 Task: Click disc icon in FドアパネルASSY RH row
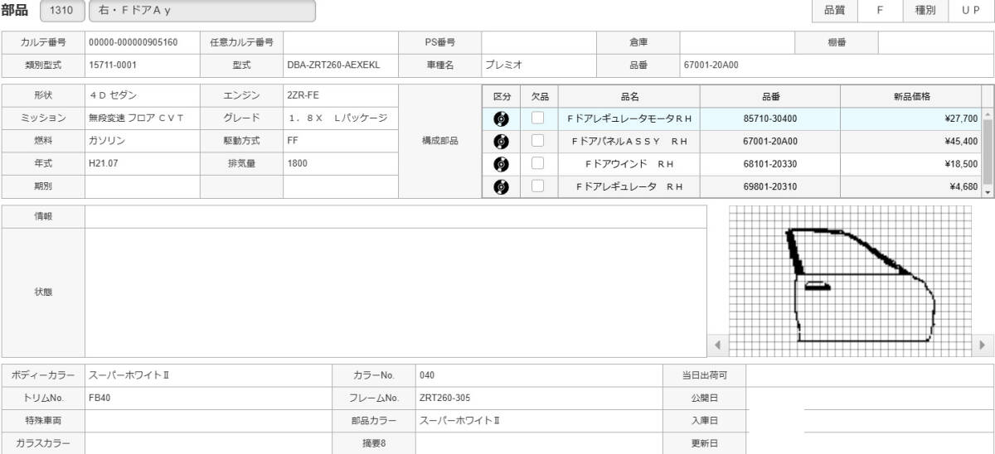click(501, 141)
